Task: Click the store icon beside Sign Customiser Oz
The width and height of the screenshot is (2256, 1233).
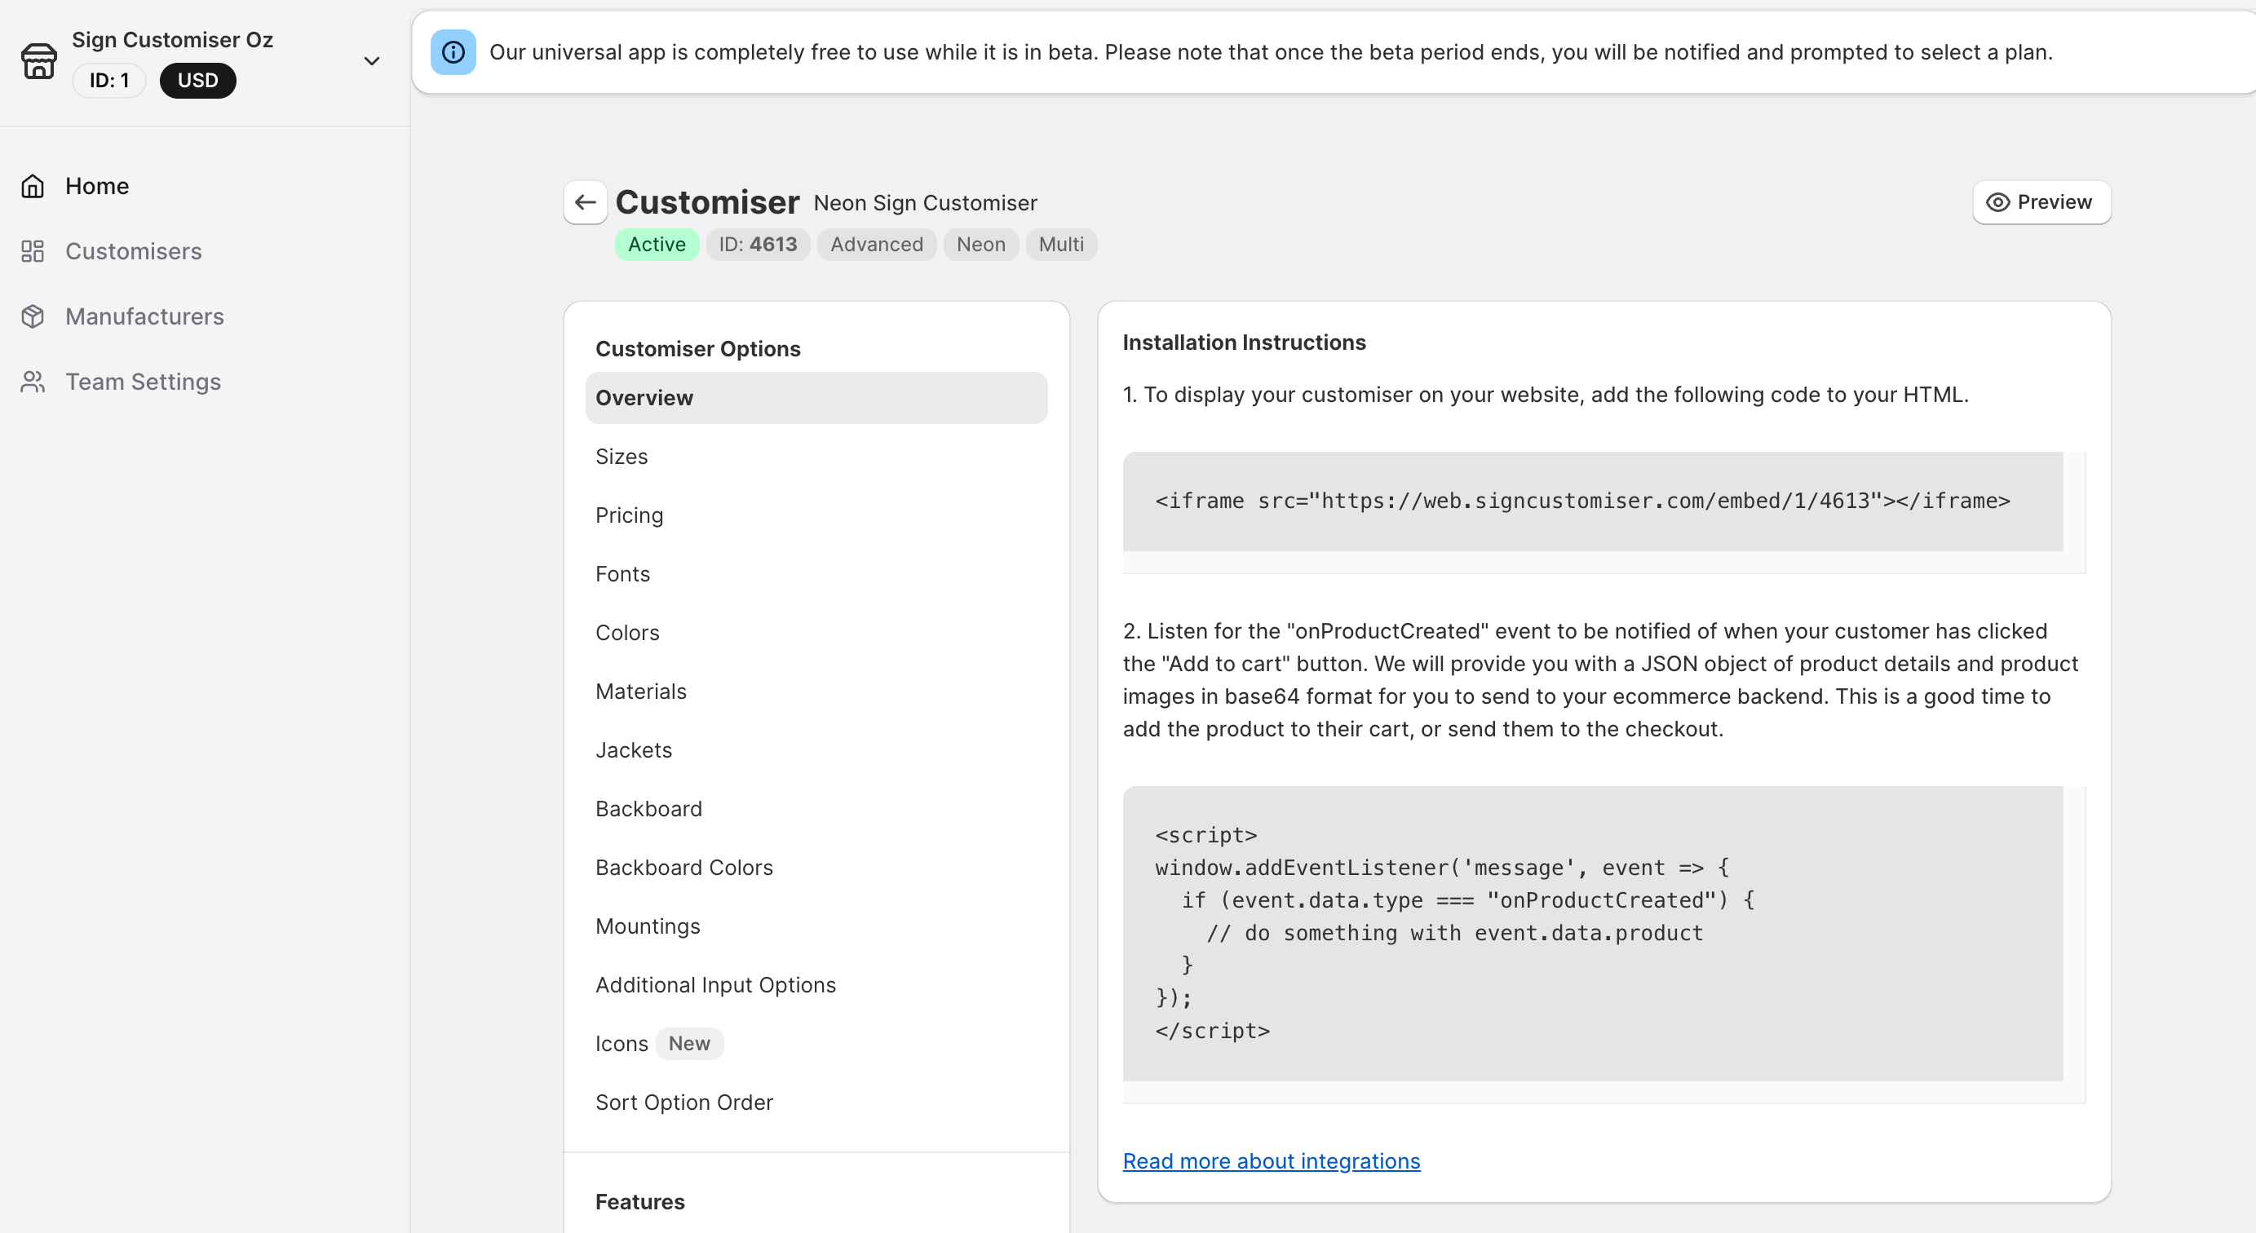Action: (x=38, y=60)
